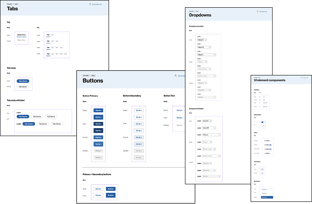The height and width of the screenshot is (204, 312).
Task: Open the active Value M dropdown under Dropdown left label
Action: tap(209, 128)
